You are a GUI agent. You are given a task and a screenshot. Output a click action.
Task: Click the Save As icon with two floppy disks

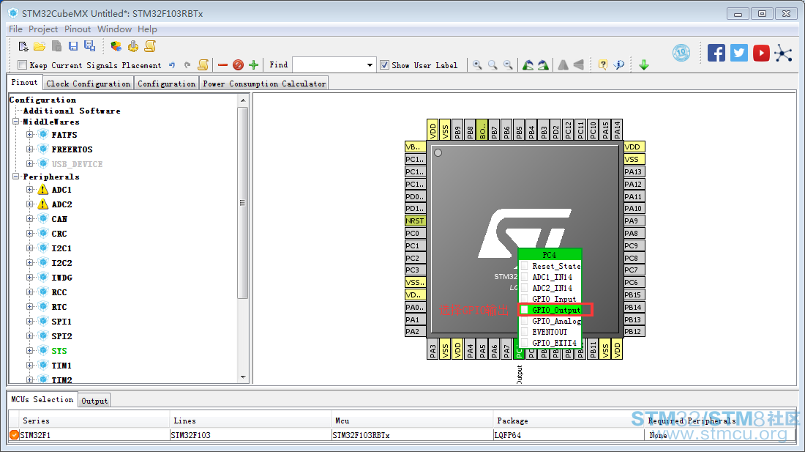[90, 46]
